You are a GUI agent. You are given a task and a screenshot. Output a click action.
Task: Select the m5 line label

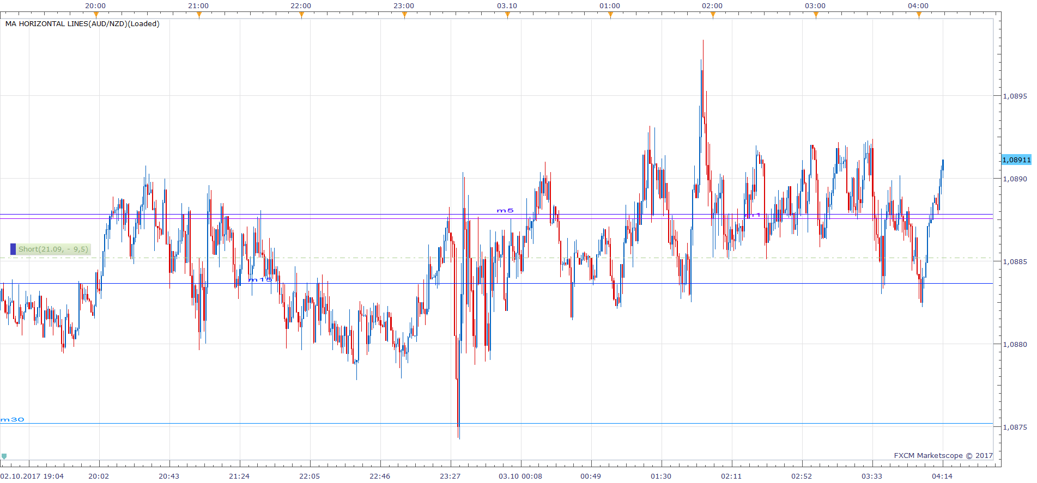tap(505, 210)
